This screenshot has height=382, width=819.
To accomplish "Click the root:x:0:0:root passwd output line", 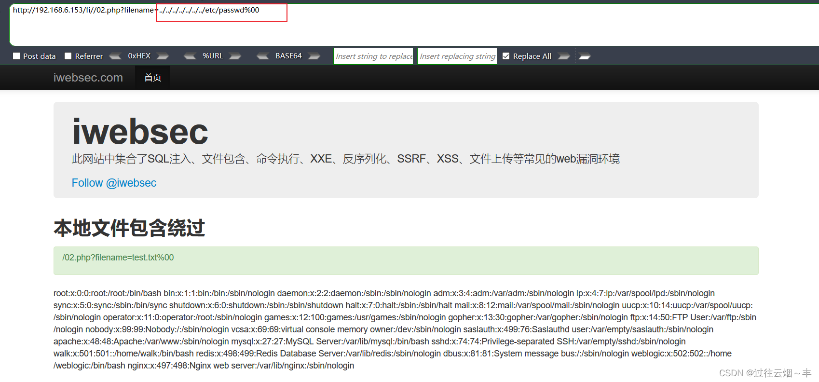I will click(x=384, y=293).
